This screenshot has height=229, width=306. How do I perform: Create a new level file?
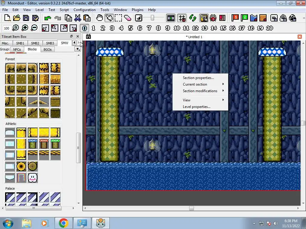point(7,18)
